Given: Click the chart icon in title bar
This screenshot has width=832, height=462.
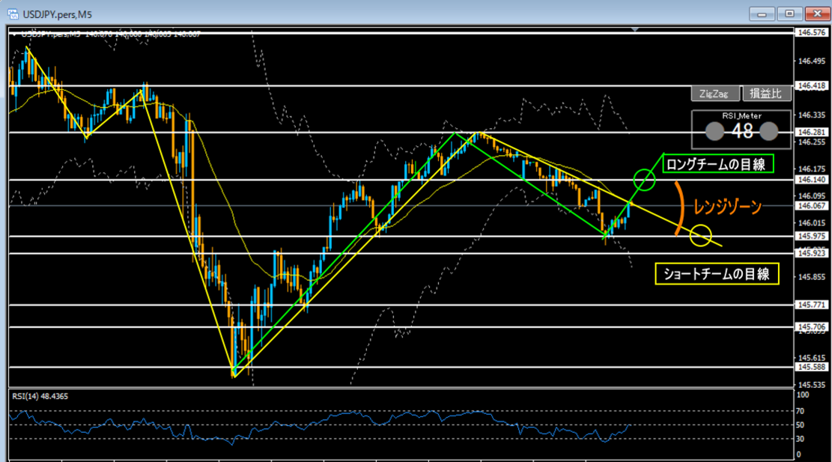Looking at the screenshot, I should 13,13.
